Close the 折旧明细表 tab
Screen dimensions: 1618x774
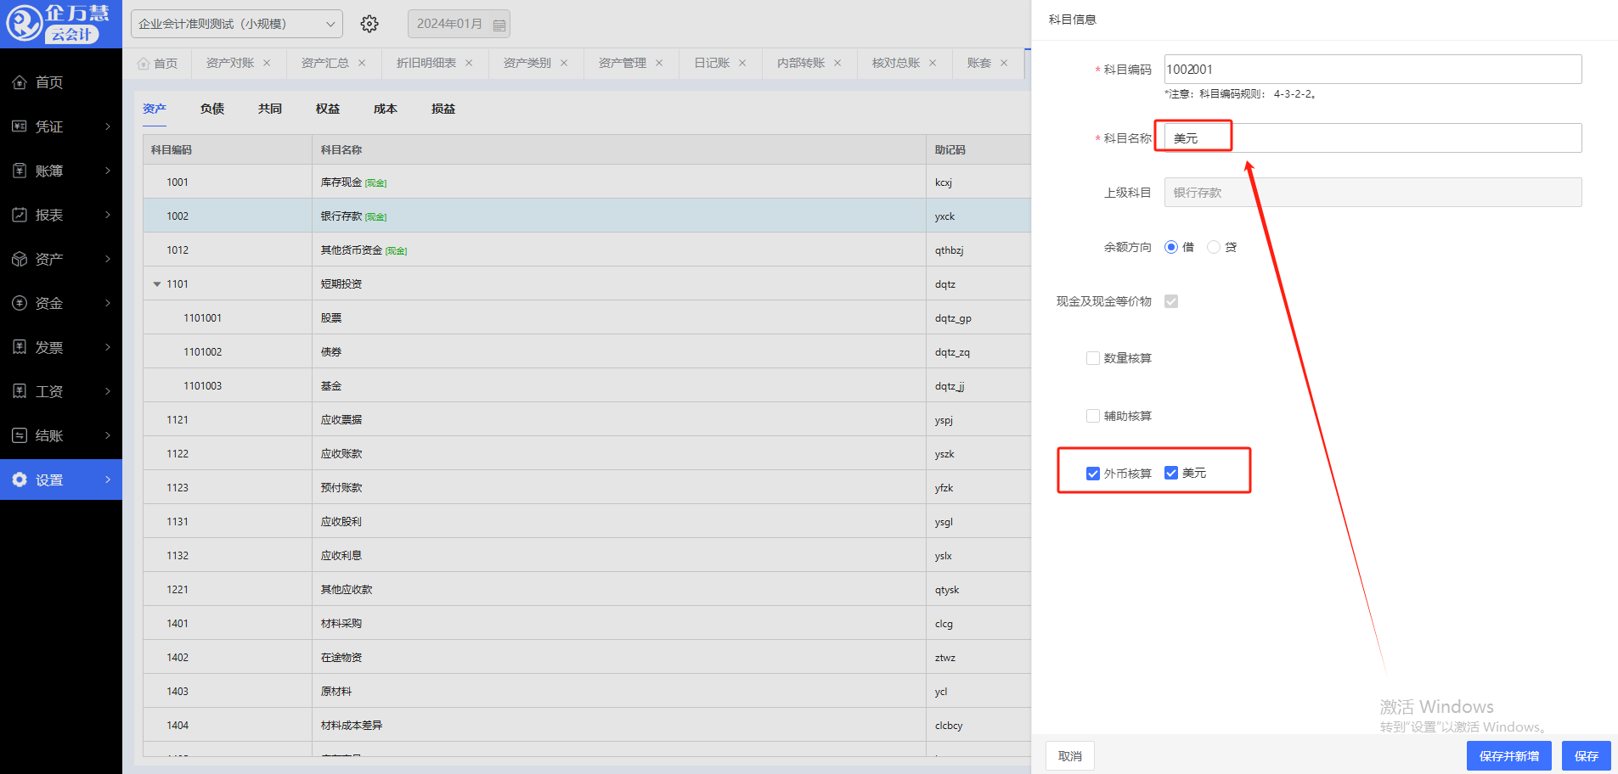tap(469, 63)
